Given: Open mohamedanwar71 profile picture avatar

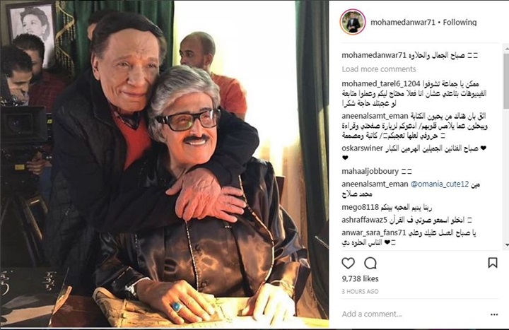Looking at the screenshot, I should tap(353, 22).
